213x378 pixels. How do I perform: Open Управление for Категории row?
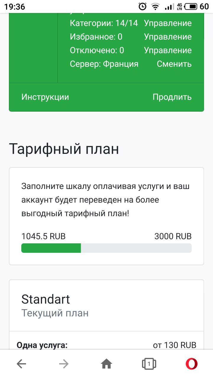[x=168, y=23]
